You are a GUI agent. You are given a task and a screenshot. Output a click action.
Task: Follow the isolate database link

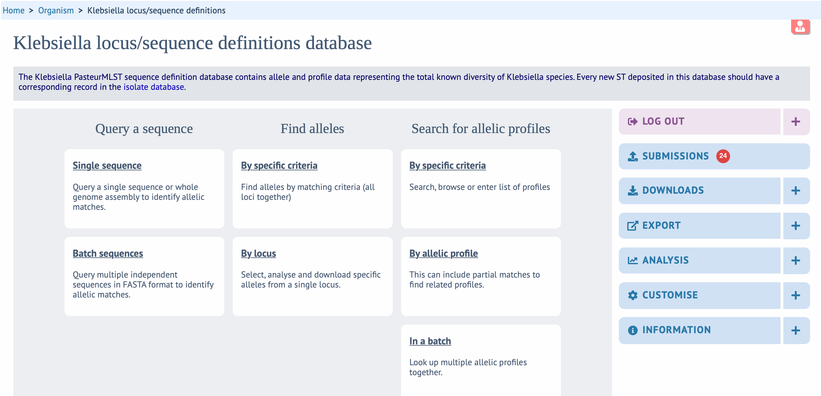click(154, 87)
